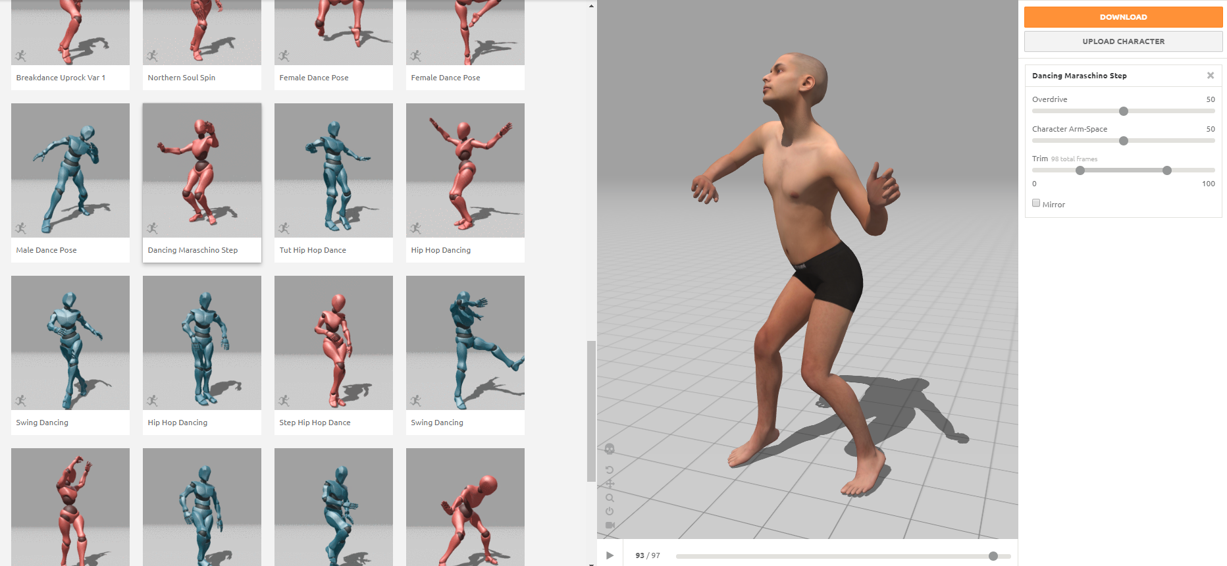Click the orange Download button
This screenshot has width=1227, height=566.
[x=1123, y=17]
